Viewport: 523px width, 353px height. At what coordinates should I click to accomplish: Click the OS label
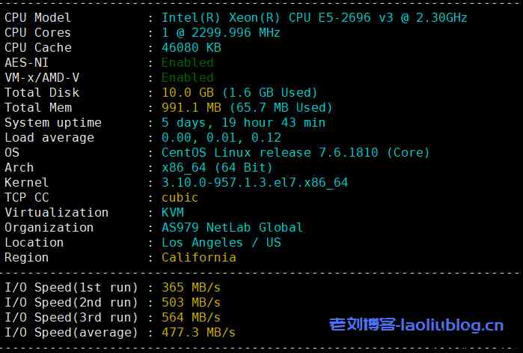pyautogui.click(x=12, y=153)
